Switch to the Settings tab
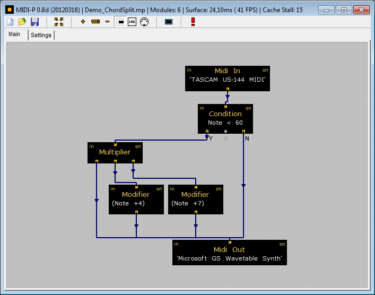 [x=41, y=35]
